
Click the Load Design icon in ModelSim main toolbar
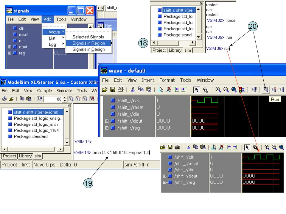coord(4,99)
